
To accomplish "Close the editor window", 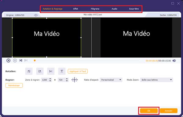I will click(178, 3).
